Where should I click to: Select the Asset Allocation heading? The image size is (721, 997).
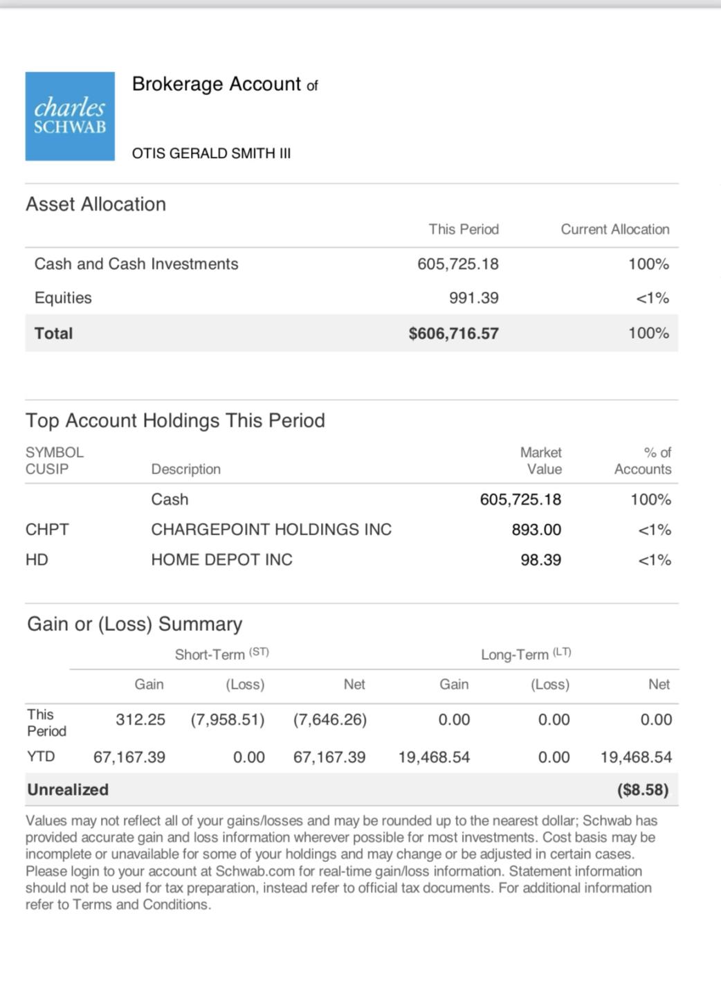(x=96, y=204)
